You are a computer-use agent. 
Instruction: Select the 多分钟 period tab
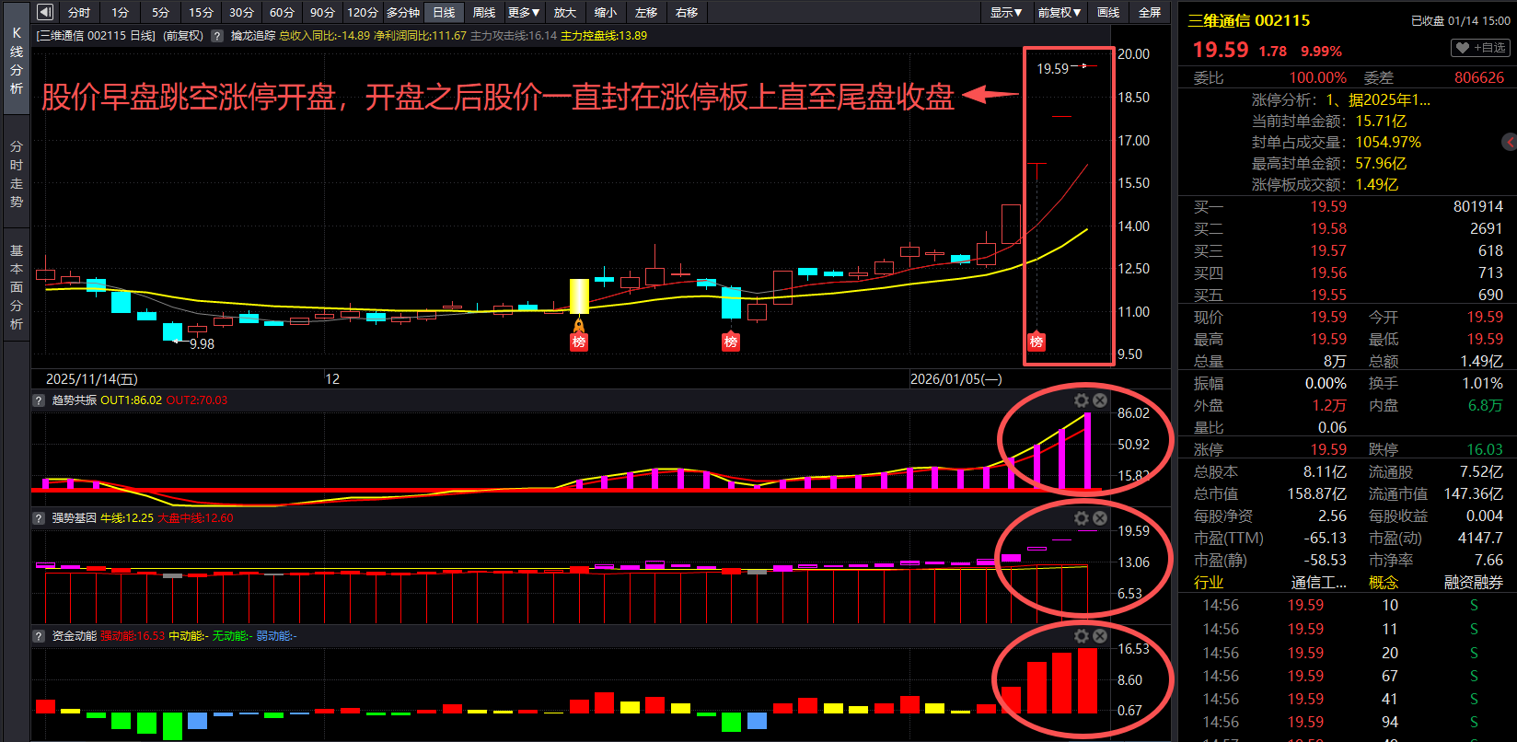click(x=403, y=12)
